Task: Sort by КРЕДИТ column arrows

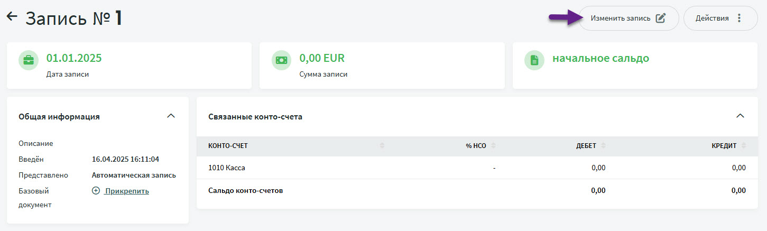Action: click(x=744, y=146)
